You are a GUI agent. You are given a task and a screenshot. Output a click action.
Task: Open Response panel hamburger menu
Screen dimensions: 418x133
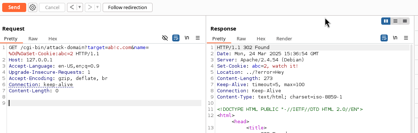(x=406, y=38)
